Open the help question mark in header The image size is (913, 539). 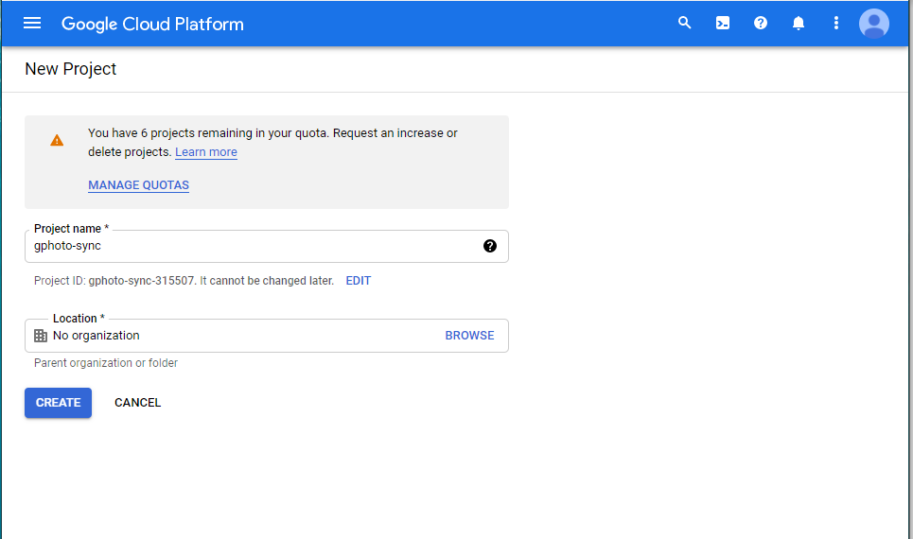(x=761, y=24)
